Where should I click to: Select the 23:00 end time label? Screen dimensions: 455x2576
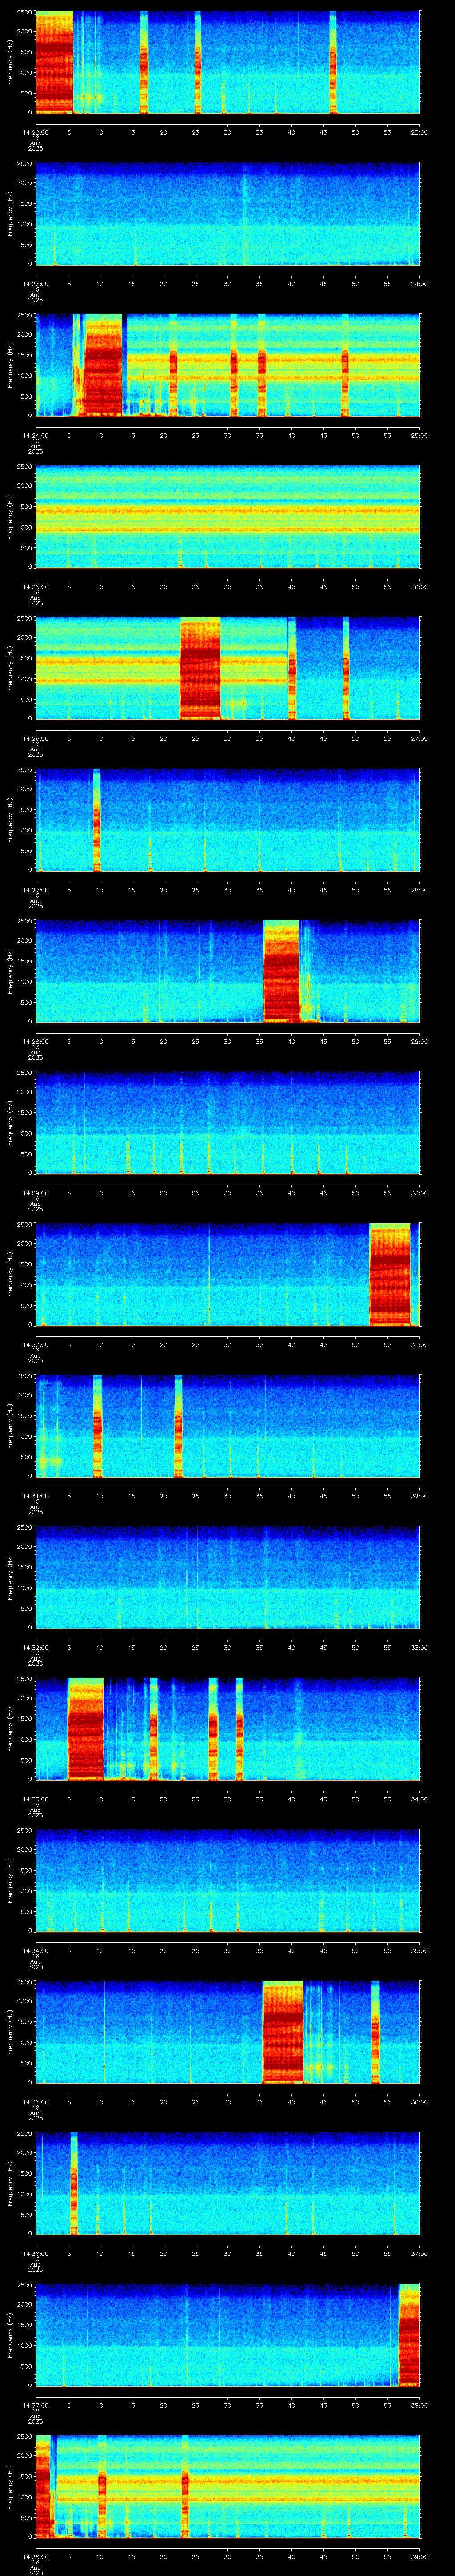pos(420,132)
